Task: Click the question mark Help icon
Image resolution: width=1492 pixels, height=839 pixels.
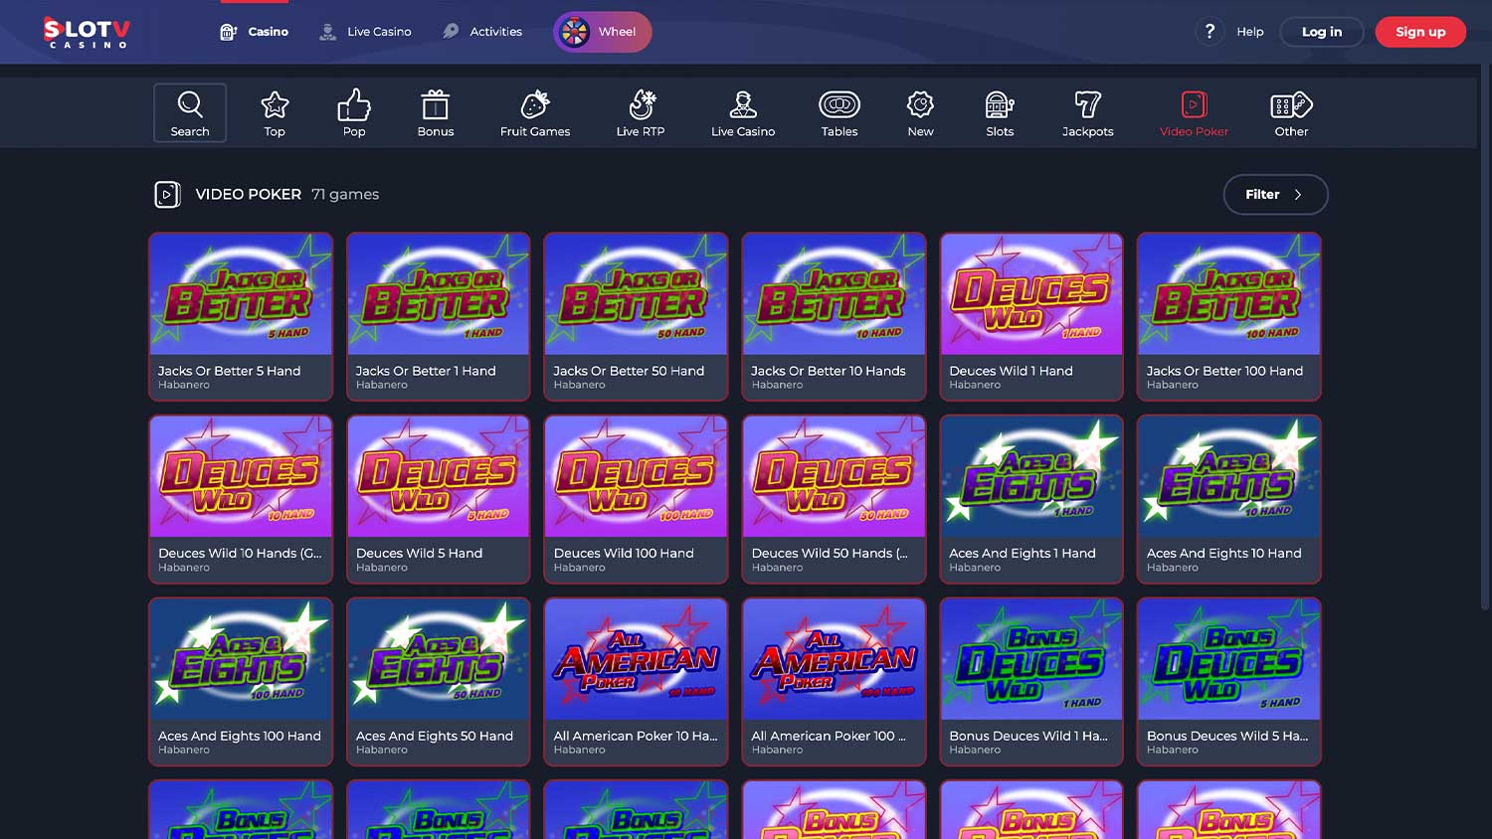Action: pyautogui.click(x=1210, y=32)
